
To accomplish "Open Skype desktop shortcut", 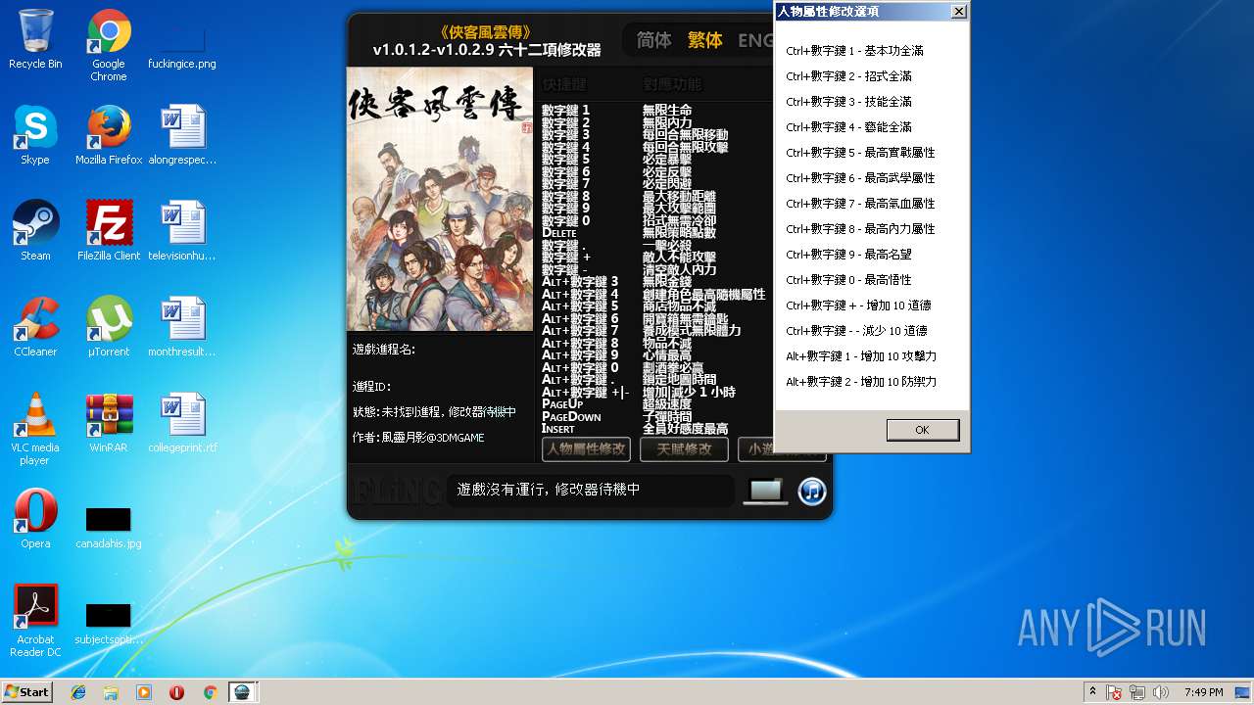I will click(x=35, y=135).
